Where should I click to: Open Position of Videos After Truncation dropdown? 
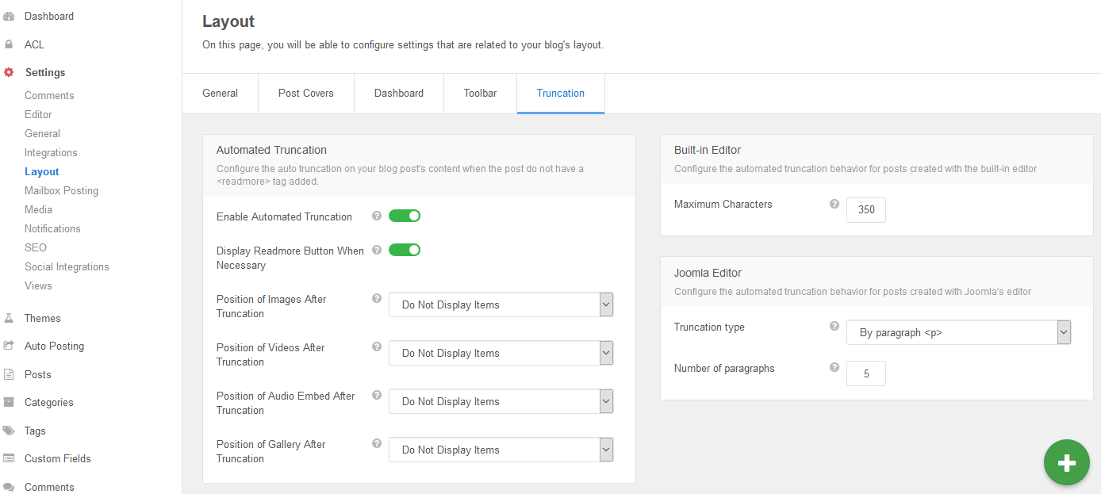click(501, 353)
